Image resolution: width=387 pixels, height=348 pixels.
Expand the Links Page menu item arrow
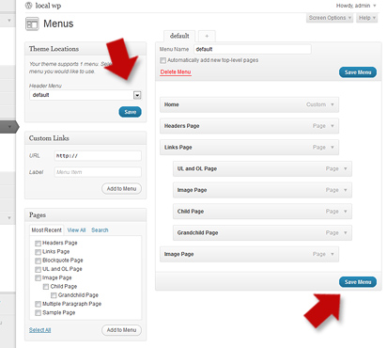333,147
